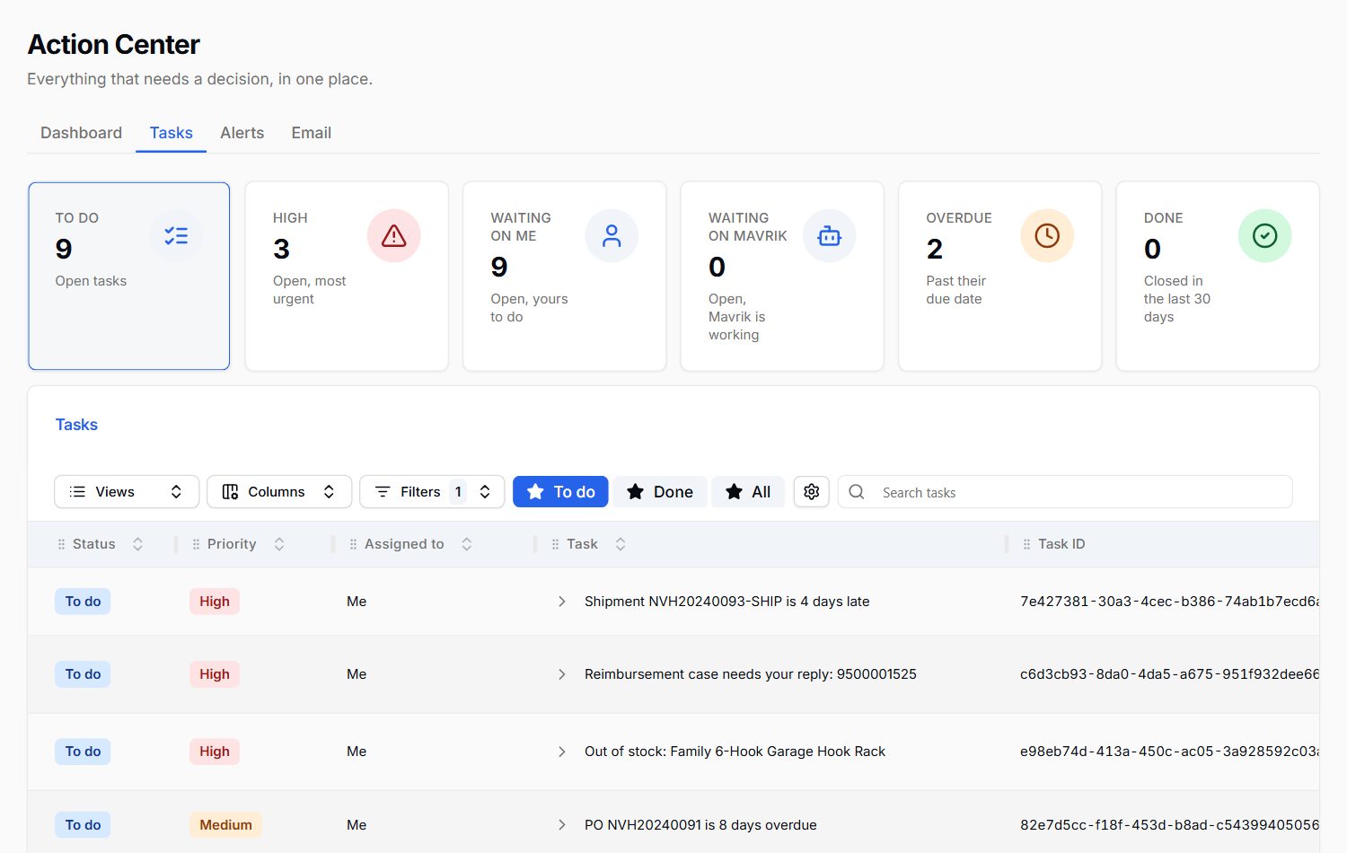
Task: Expand the Out of stock Garage Hook Rack row
Action: (x=561, y=752)
